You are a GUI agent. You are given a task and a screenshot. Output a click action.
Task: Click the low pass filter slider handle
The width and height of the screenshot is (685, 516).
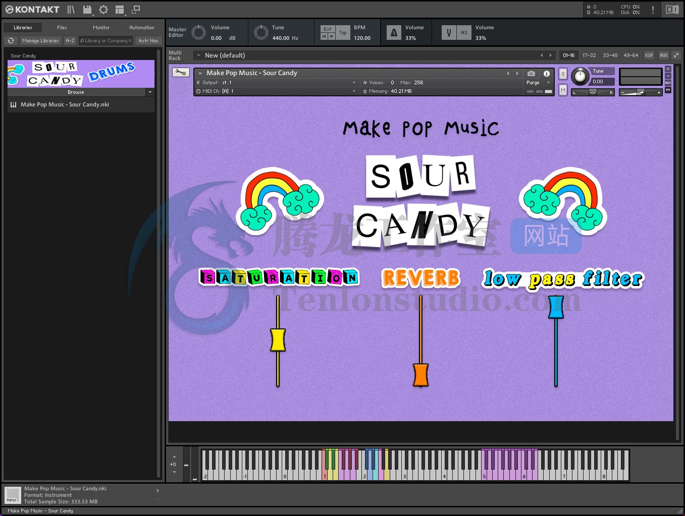pos(556,307)
